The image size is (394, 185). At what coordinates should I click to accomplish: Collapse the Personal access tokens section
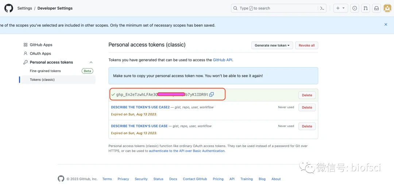pyautogui.click(x=91, y=62)
